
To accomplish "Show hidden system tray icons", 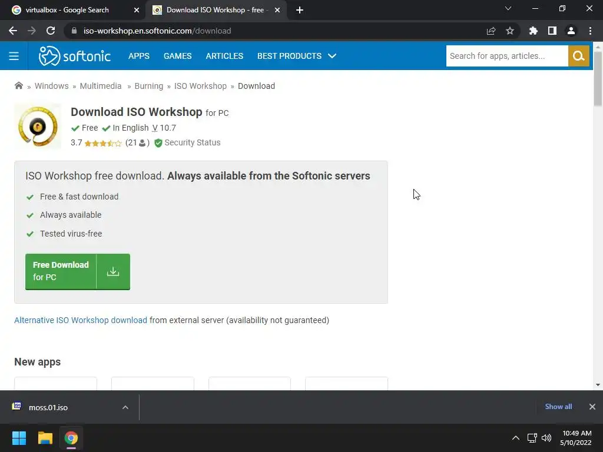I will 516,438.
